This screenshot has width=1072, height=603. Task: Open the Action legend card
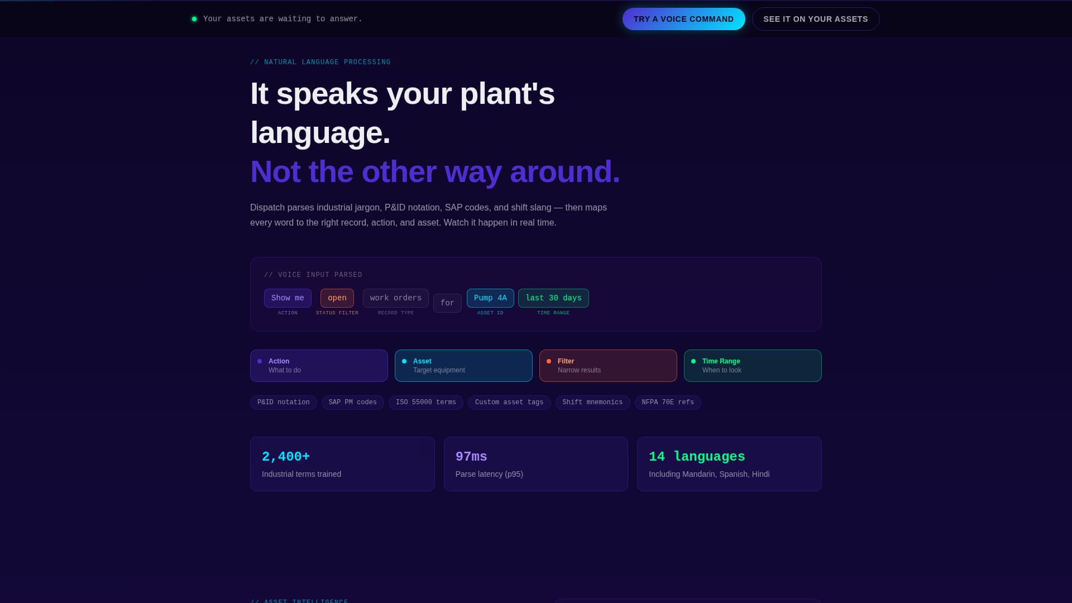click(x=319, y=366)
